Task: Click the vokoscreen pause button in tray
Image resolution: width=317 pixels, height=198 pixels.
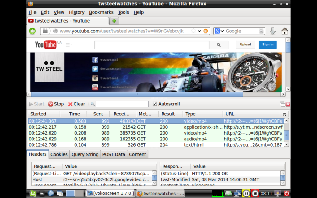Action: [246, 194]
